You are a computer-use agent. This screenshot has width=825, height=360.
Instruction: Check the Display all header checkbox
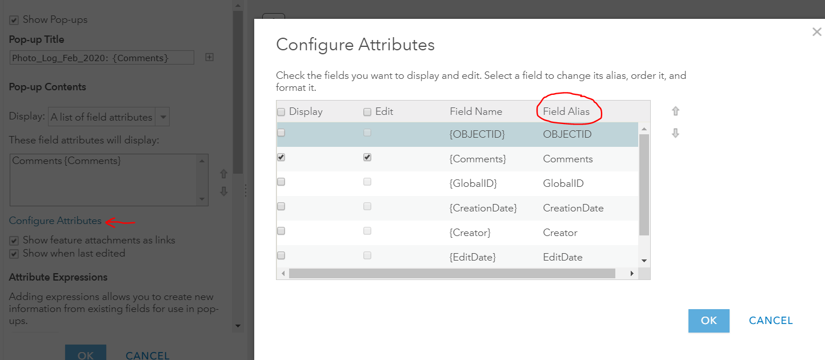[281, 112]
